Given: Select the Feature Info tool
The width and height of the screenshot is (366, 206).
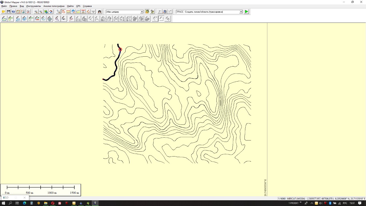Looking at the screenshot, I should 73,12.
